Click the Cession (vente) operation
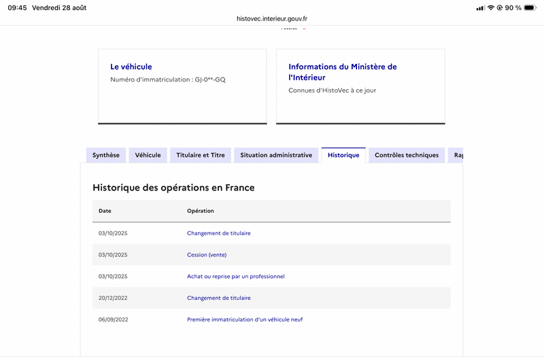Image resolution: width=544 pixels, height=357 pixels. [207, 254]
